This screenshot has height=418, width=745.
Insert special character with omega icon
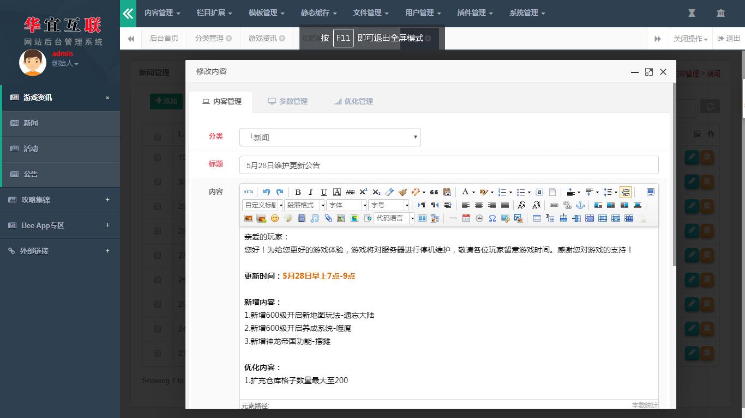pyautogui.click(x=492, y=218)
